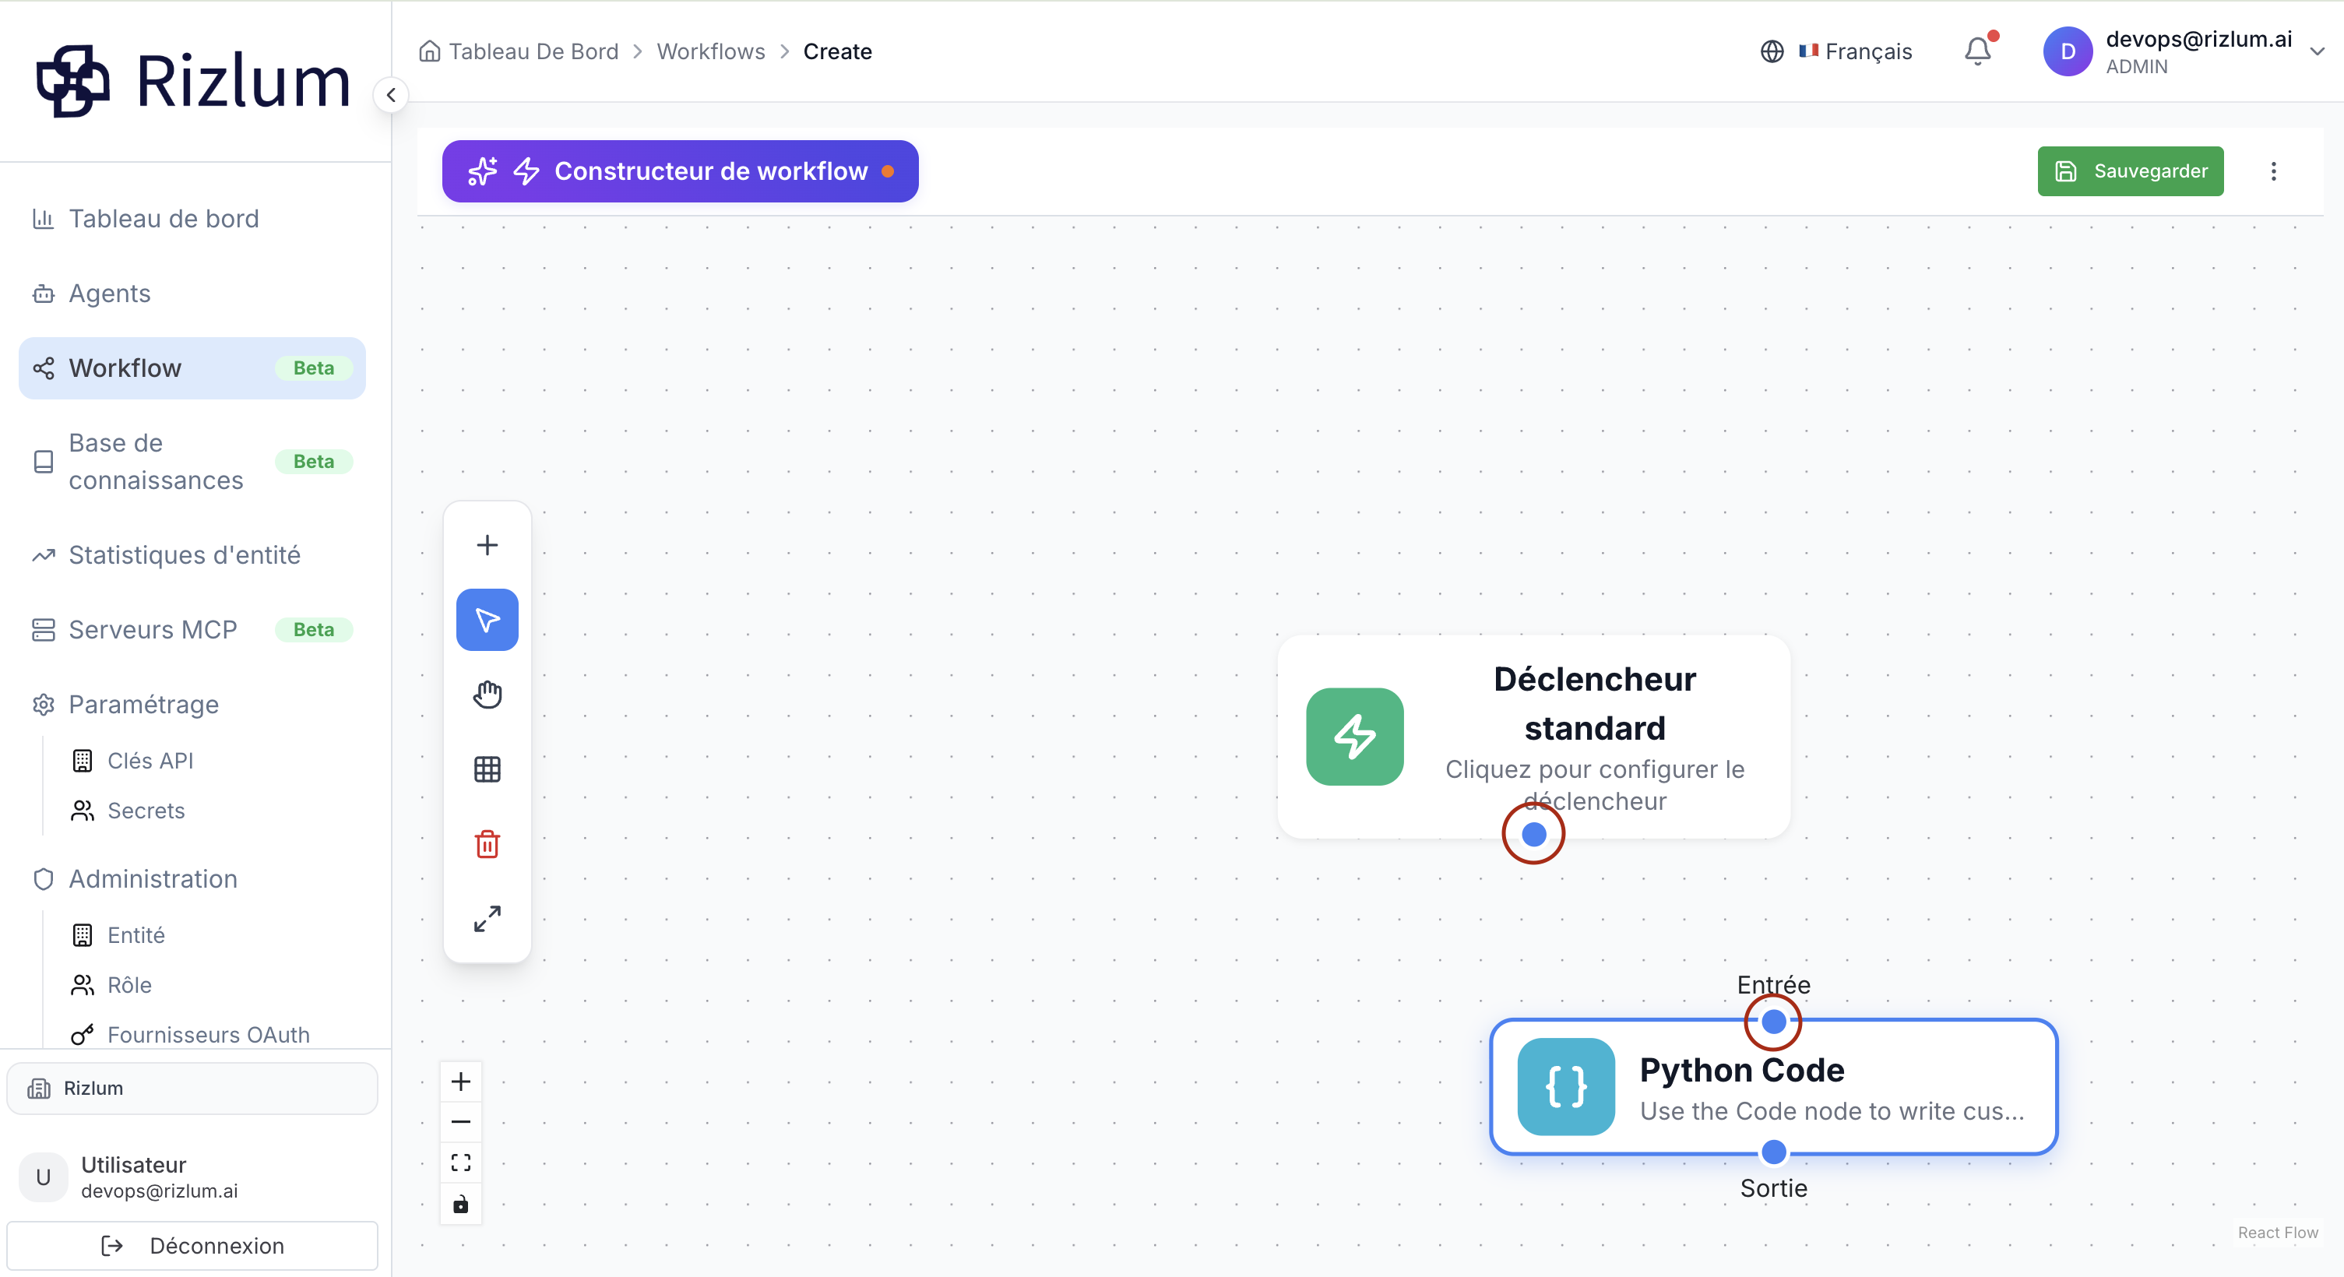Select the Python Code node

tap(1773, 1087)
